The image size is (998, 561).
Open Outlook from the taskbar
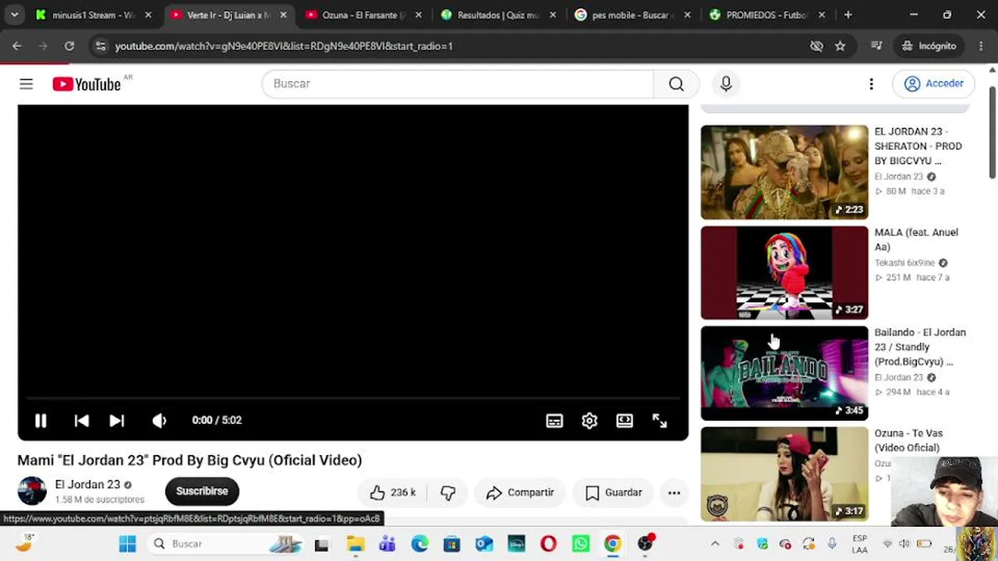[x=484, y=544]
